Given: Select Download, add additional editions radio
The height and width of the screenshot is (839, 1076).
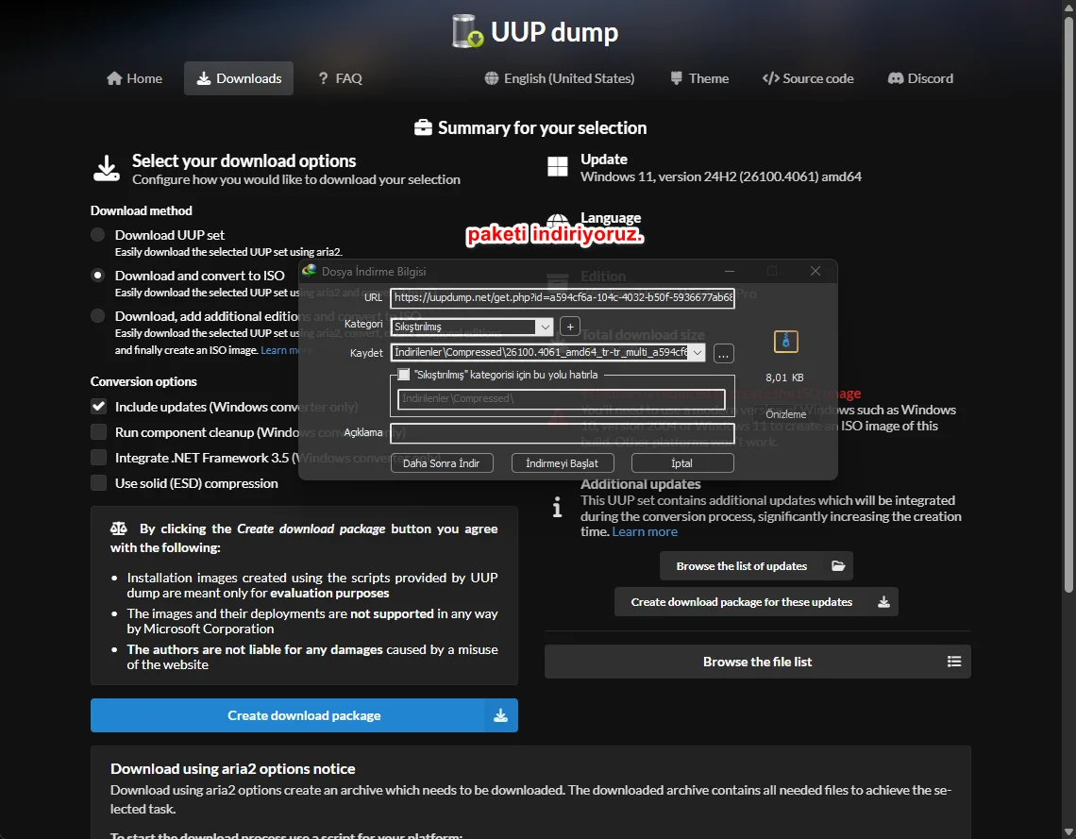Looking at the screenshot, I should click(98, 315).
